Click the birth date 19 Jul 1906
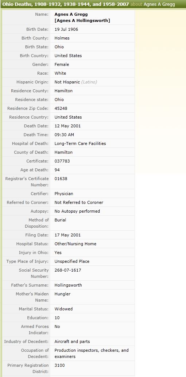Viewport: 186px width, 377px height. click(x=66, y=29)
